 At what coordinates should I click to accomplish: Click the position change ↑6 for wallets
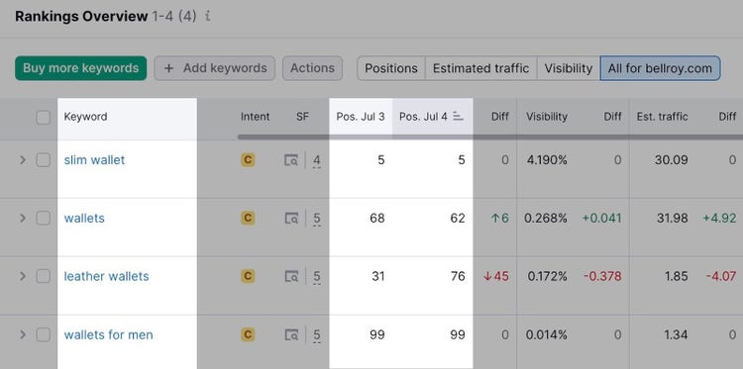pos(500,218)
